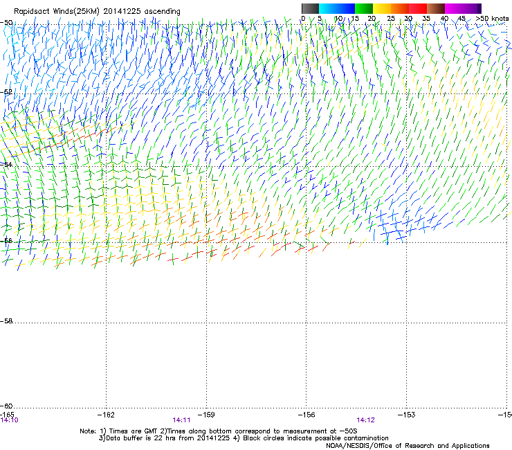Click the brown 35-40 knots legend color
Image resolution: width=512 pixels, height=450 pixels.
pos(436,8)
